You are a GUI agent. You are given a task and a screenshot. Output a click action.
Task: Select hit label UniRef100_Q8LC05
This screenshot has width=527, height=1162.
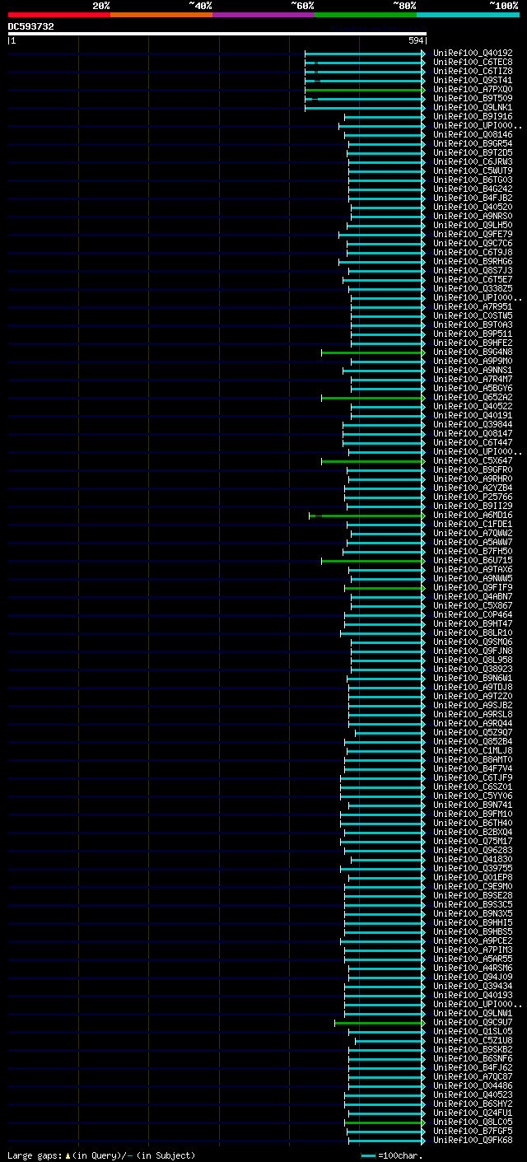pyautogui.click(x=473, y=1122)
